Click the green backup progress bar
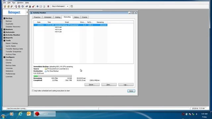Screen dimensions: 212x119 pos(53,76)
